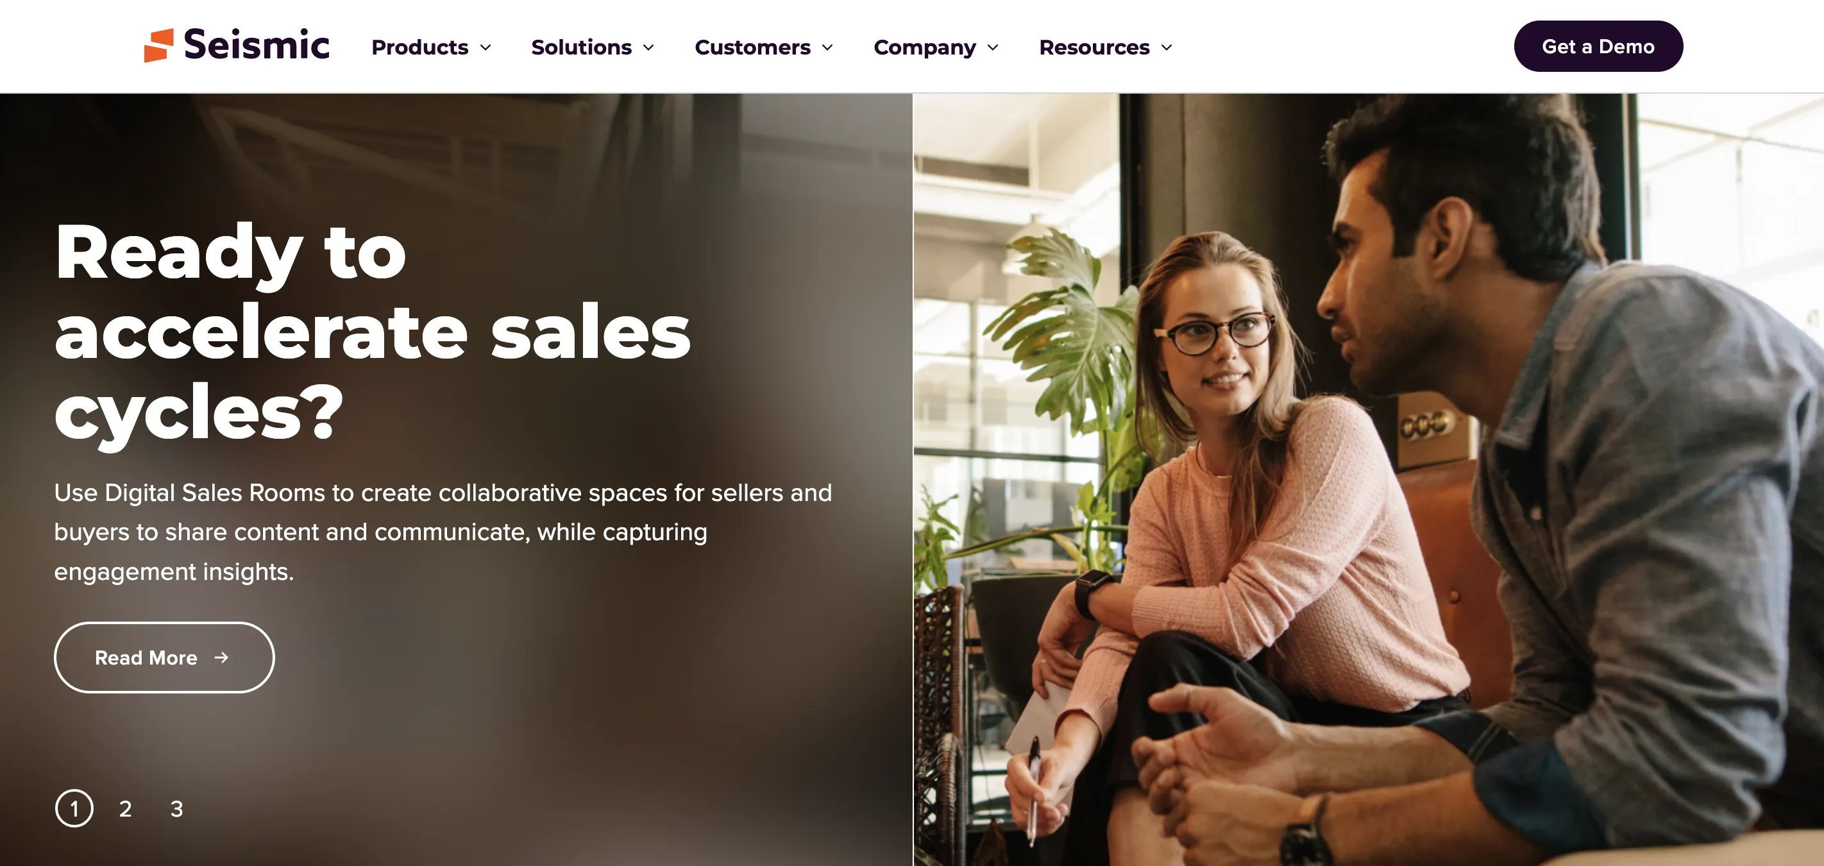Click the arrow icon inside Read More
Image resolution: width=1824 pixels, height=866 pixels.
pos(222,658)
